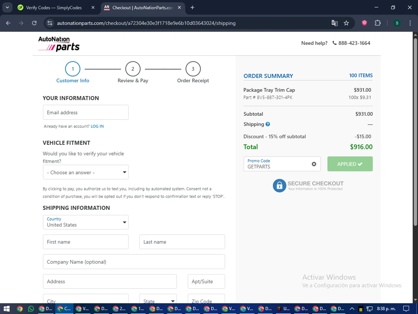The width and height of the screenshot is (418, 314).
Task: Click the Part # 8V5-887-301-4PK text
Action: 268,97
